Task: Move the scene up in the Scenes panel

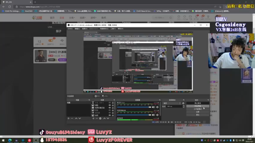Action: tap(76, 118)
